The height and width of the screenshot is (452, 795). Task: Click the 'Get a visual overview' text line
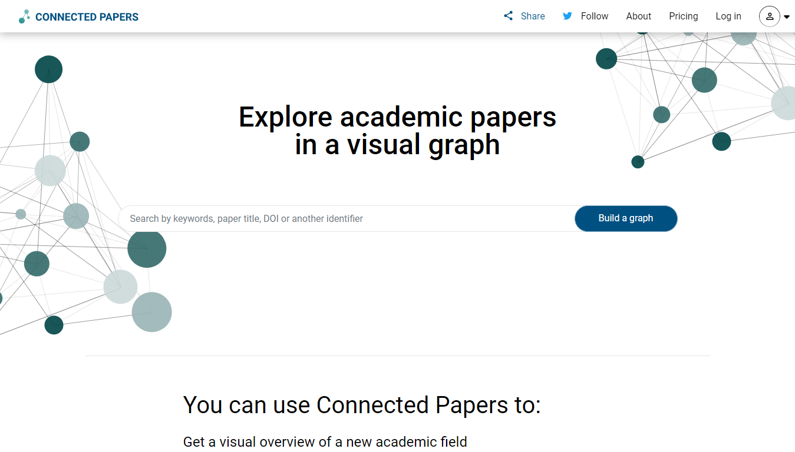(325, 441)
